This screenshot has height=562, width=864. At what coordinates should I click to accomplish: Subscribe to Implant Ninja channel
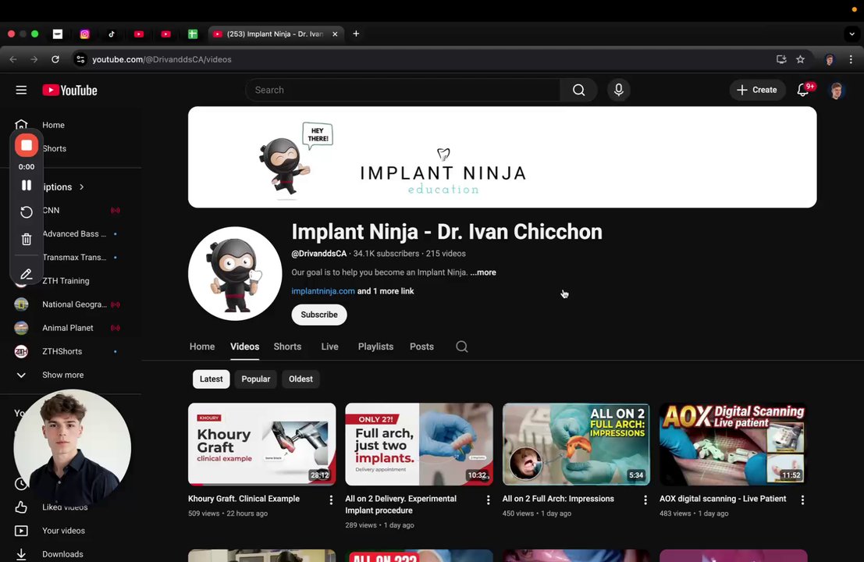319,315
